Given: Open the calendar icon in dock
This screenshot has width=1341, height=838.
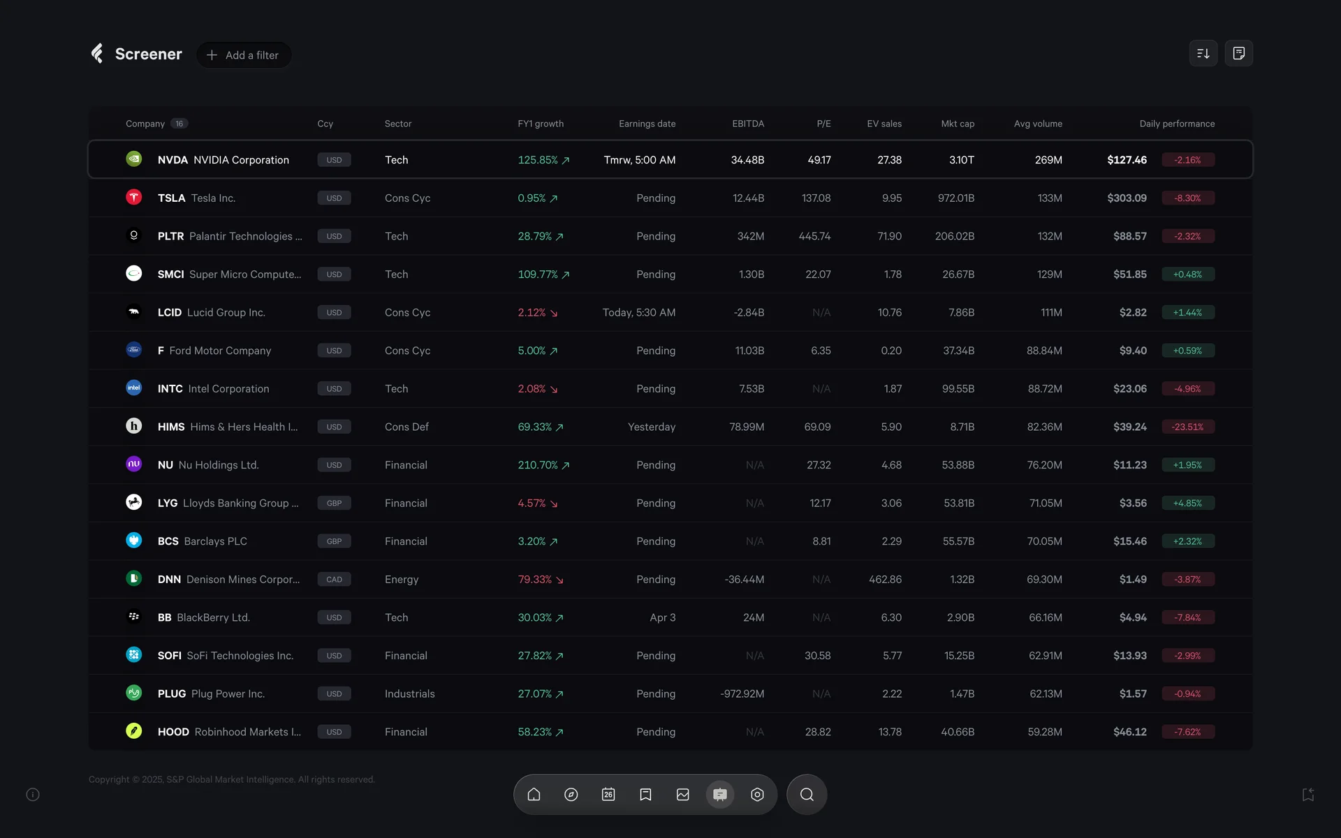Looking at the screenshot, I should coord(608,795).
